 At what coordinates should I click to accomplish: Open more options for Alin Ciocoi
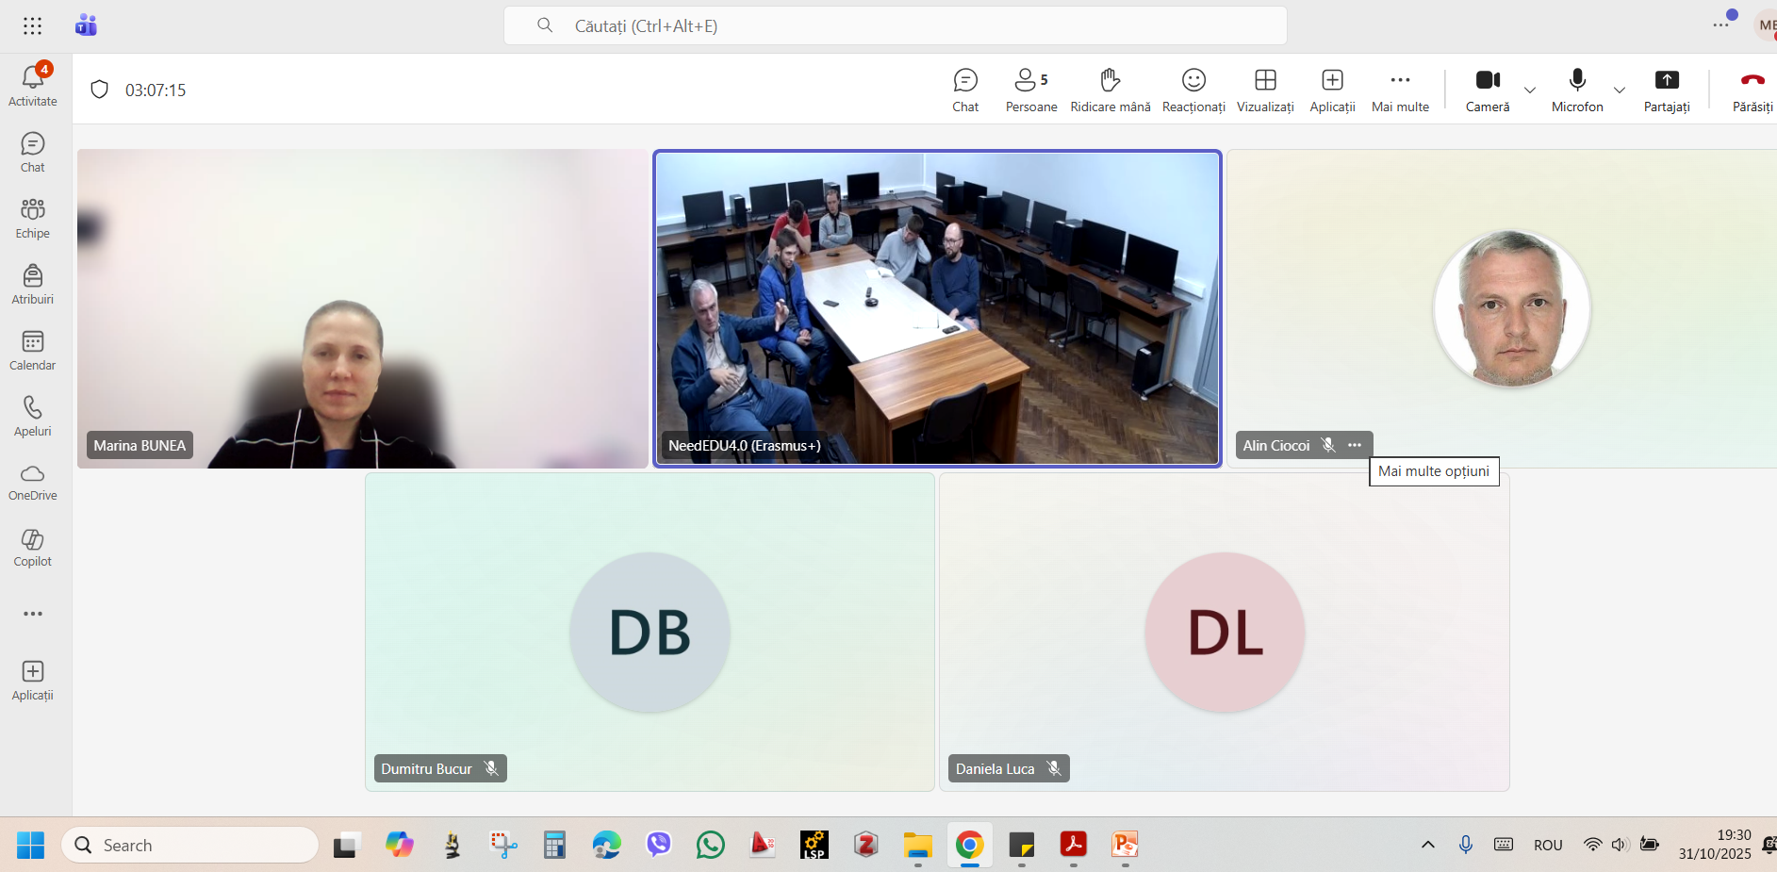click(x=1355, y=445)
